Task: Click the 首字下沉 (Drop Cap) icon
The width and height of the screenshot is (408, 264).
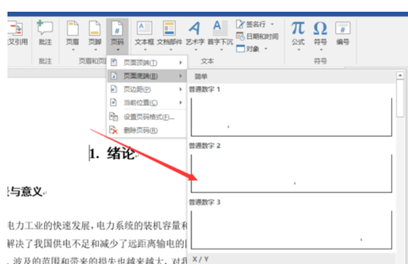Action: [220, 33]
